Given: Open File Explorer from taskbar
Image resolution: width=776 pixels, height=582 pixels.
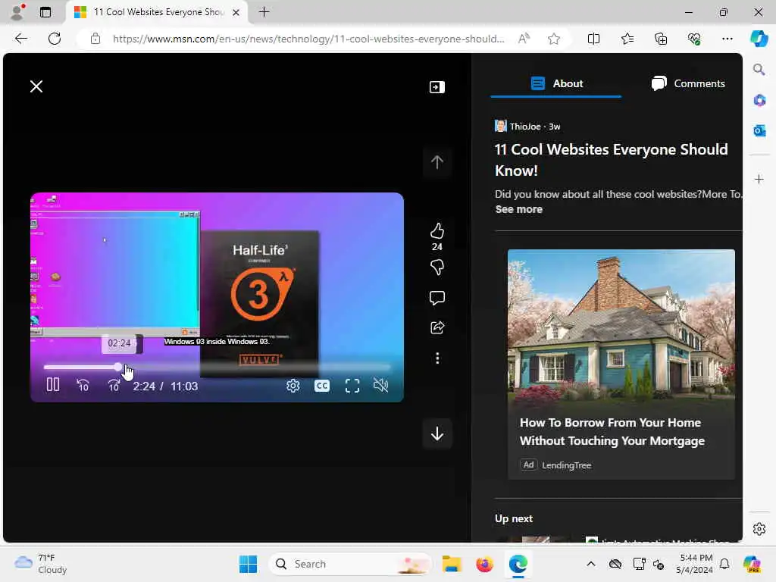Looking at the screenshot, I should coord(452,564).
